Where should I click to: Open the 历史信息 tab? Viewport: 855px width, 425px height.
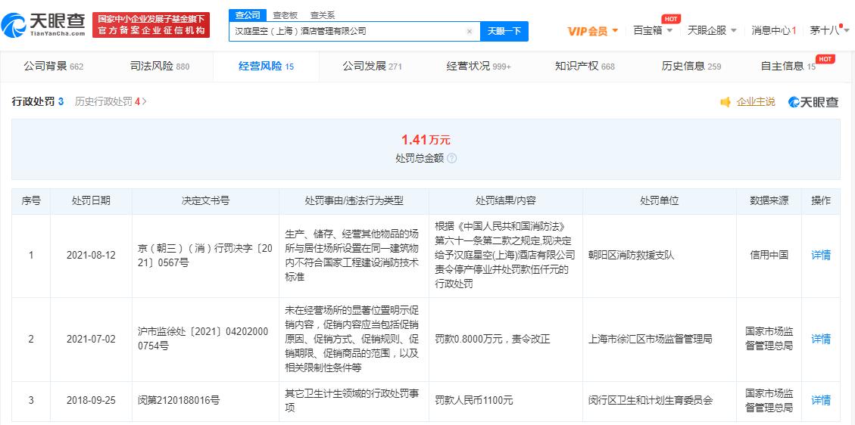point(691,67)
